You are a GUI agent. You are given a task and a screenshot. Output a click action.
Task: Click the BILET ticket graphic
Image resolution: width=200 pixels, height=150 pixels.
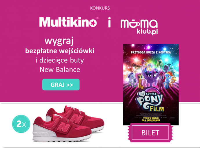tap(150, 133)
